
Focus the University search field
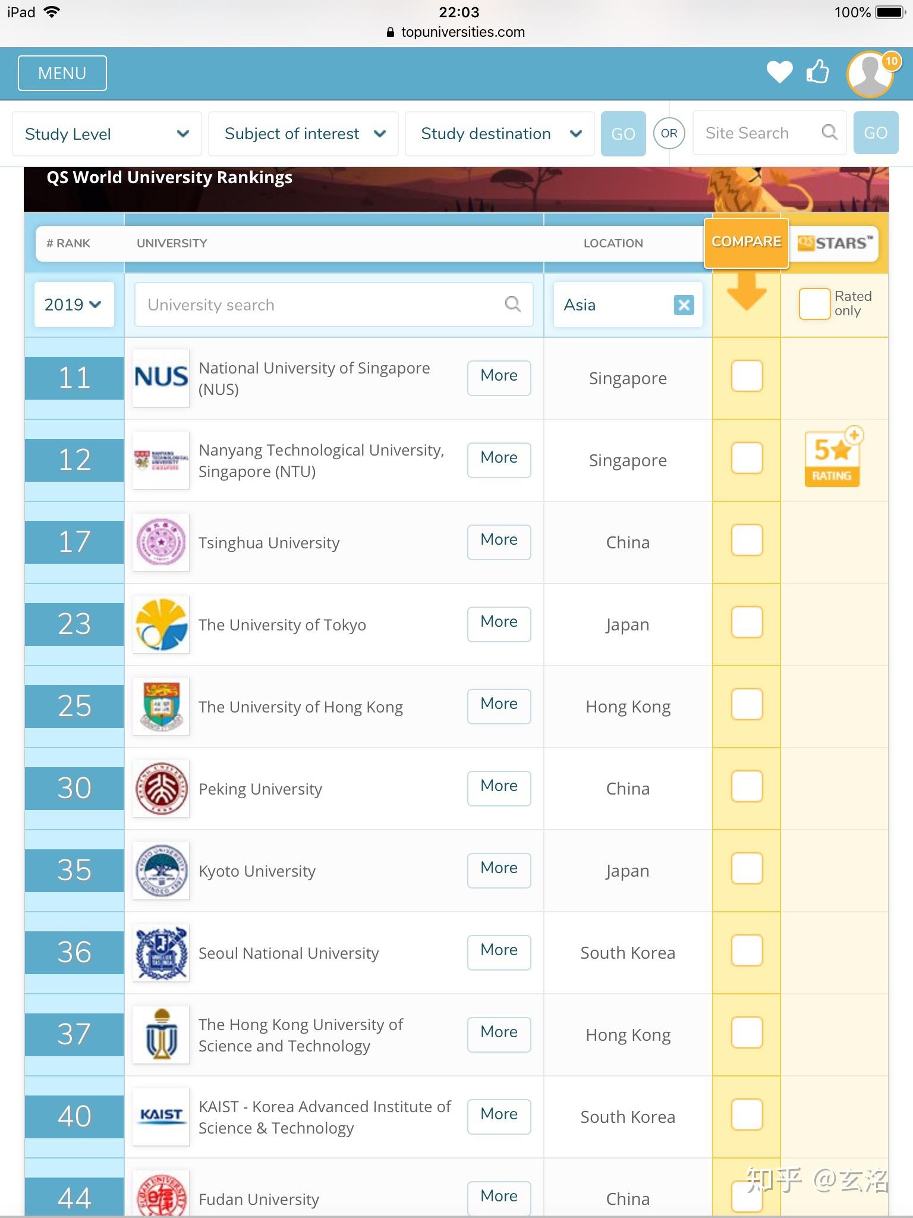click(334, 304)
